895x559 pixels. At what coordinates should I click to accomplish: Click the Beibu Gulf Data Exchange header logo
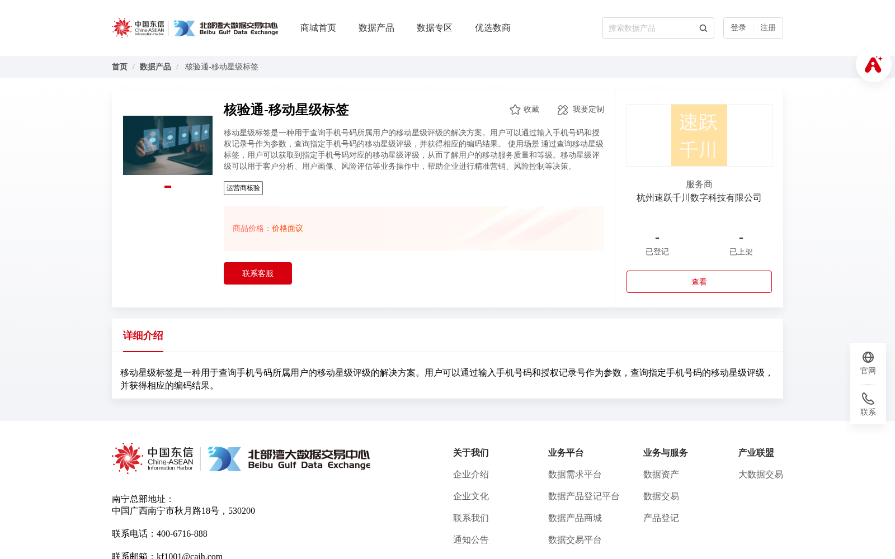pyautogui.click(x=226, y=28)
